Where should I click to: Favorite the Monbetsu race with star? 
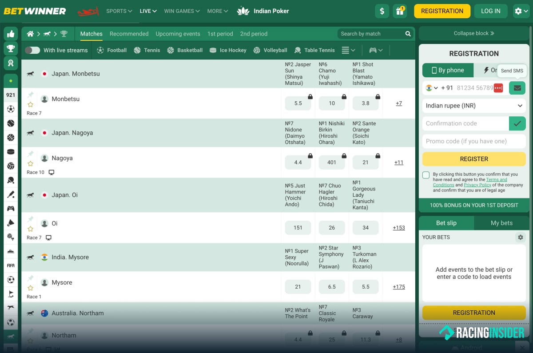click(x=31, y=105)
